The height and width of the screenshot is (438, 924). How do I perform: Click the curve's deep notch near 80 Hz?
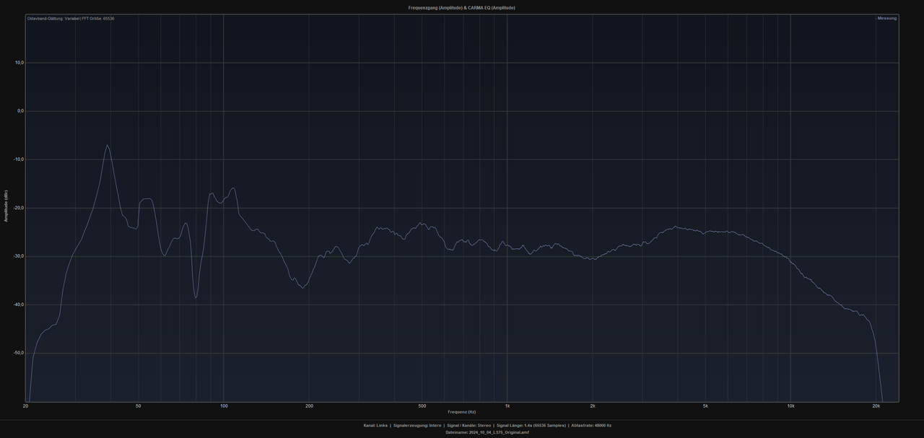[x=196, y=297]
